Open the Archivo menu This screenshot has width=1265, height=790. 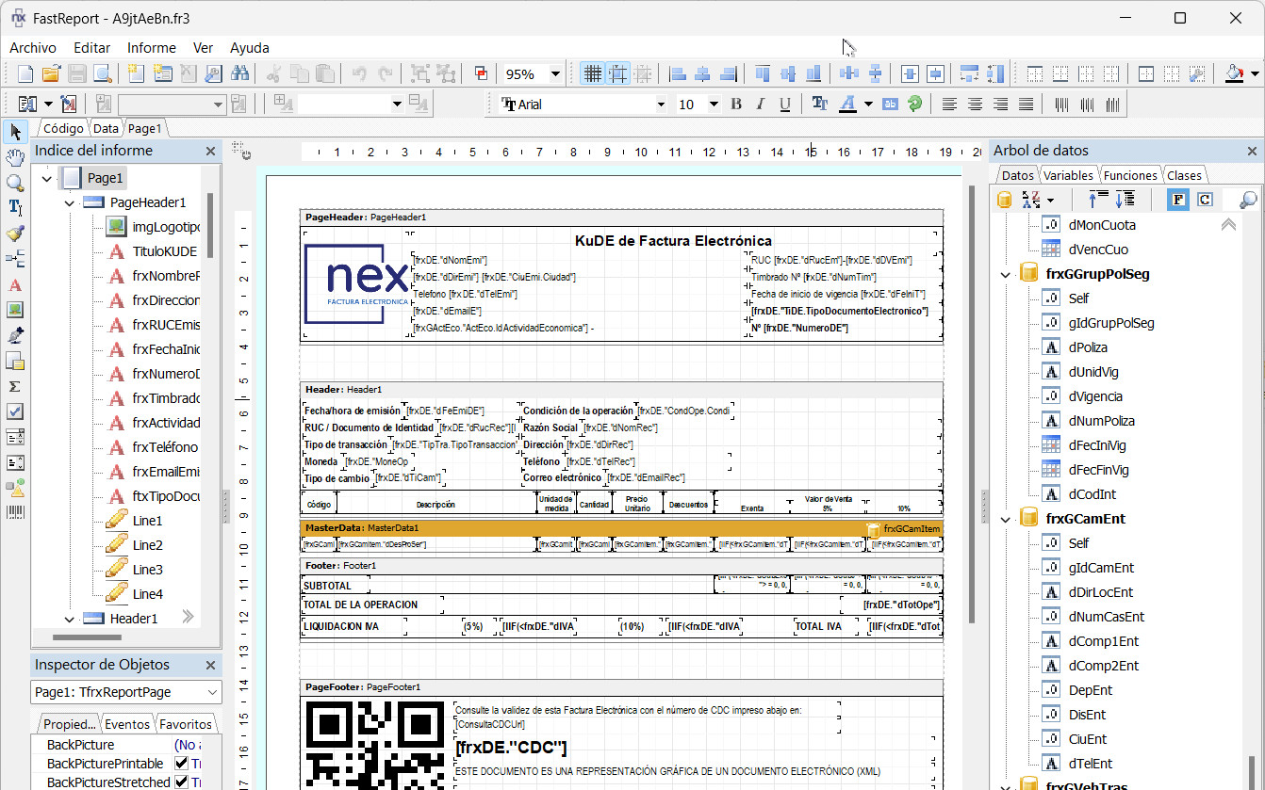coord(33,48)
